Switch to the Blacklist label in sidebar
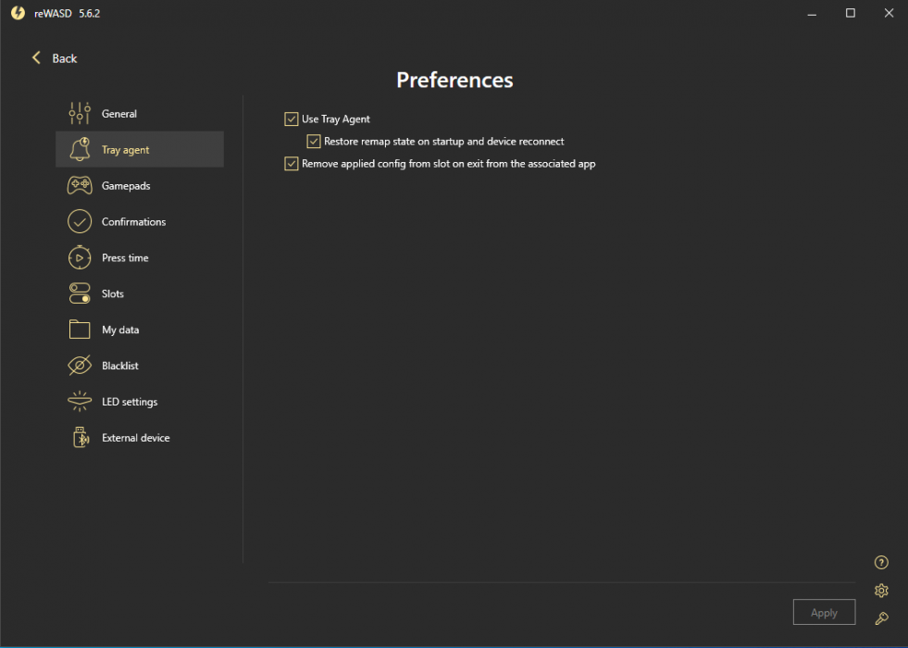 pyautogui.click(x=120, y=366)
